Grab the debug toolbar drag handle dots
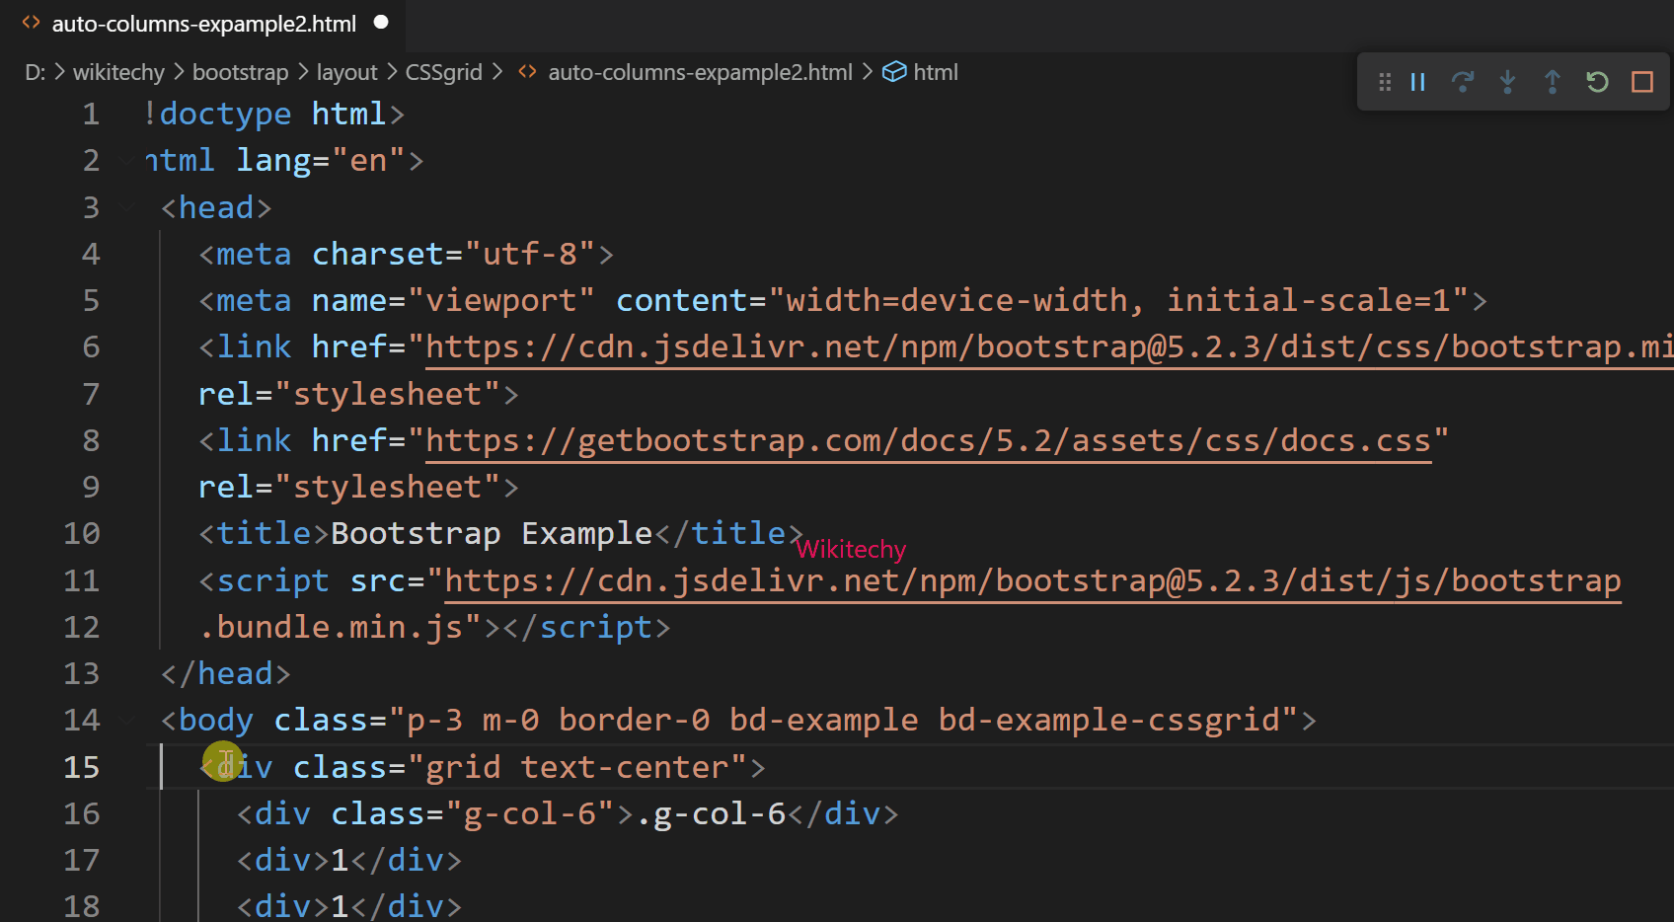The width and height of the screenshot is (1674, 922). tap(1385, 82)
